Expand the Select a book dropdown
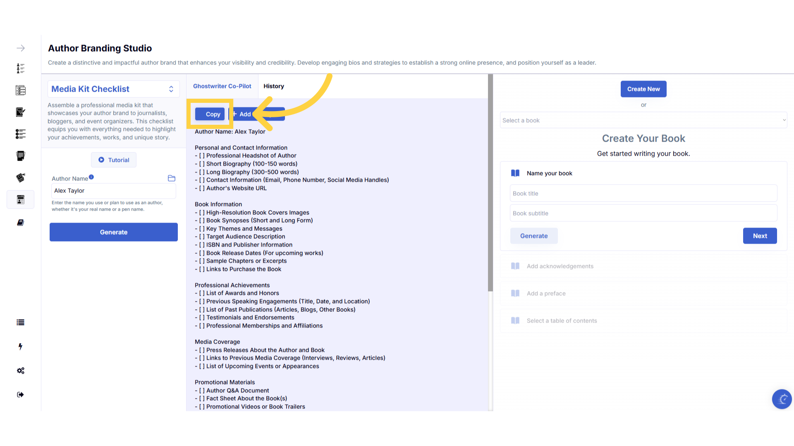This screenshot has width=794, height=446. click(x=643, y=121)
